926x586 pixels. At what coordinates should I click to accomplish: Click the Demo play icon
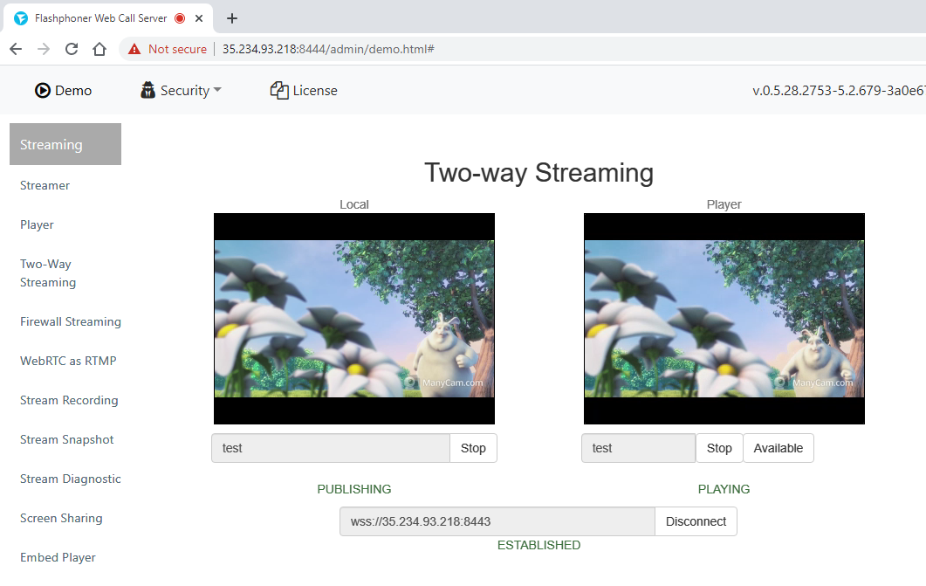tap(43, 90)
